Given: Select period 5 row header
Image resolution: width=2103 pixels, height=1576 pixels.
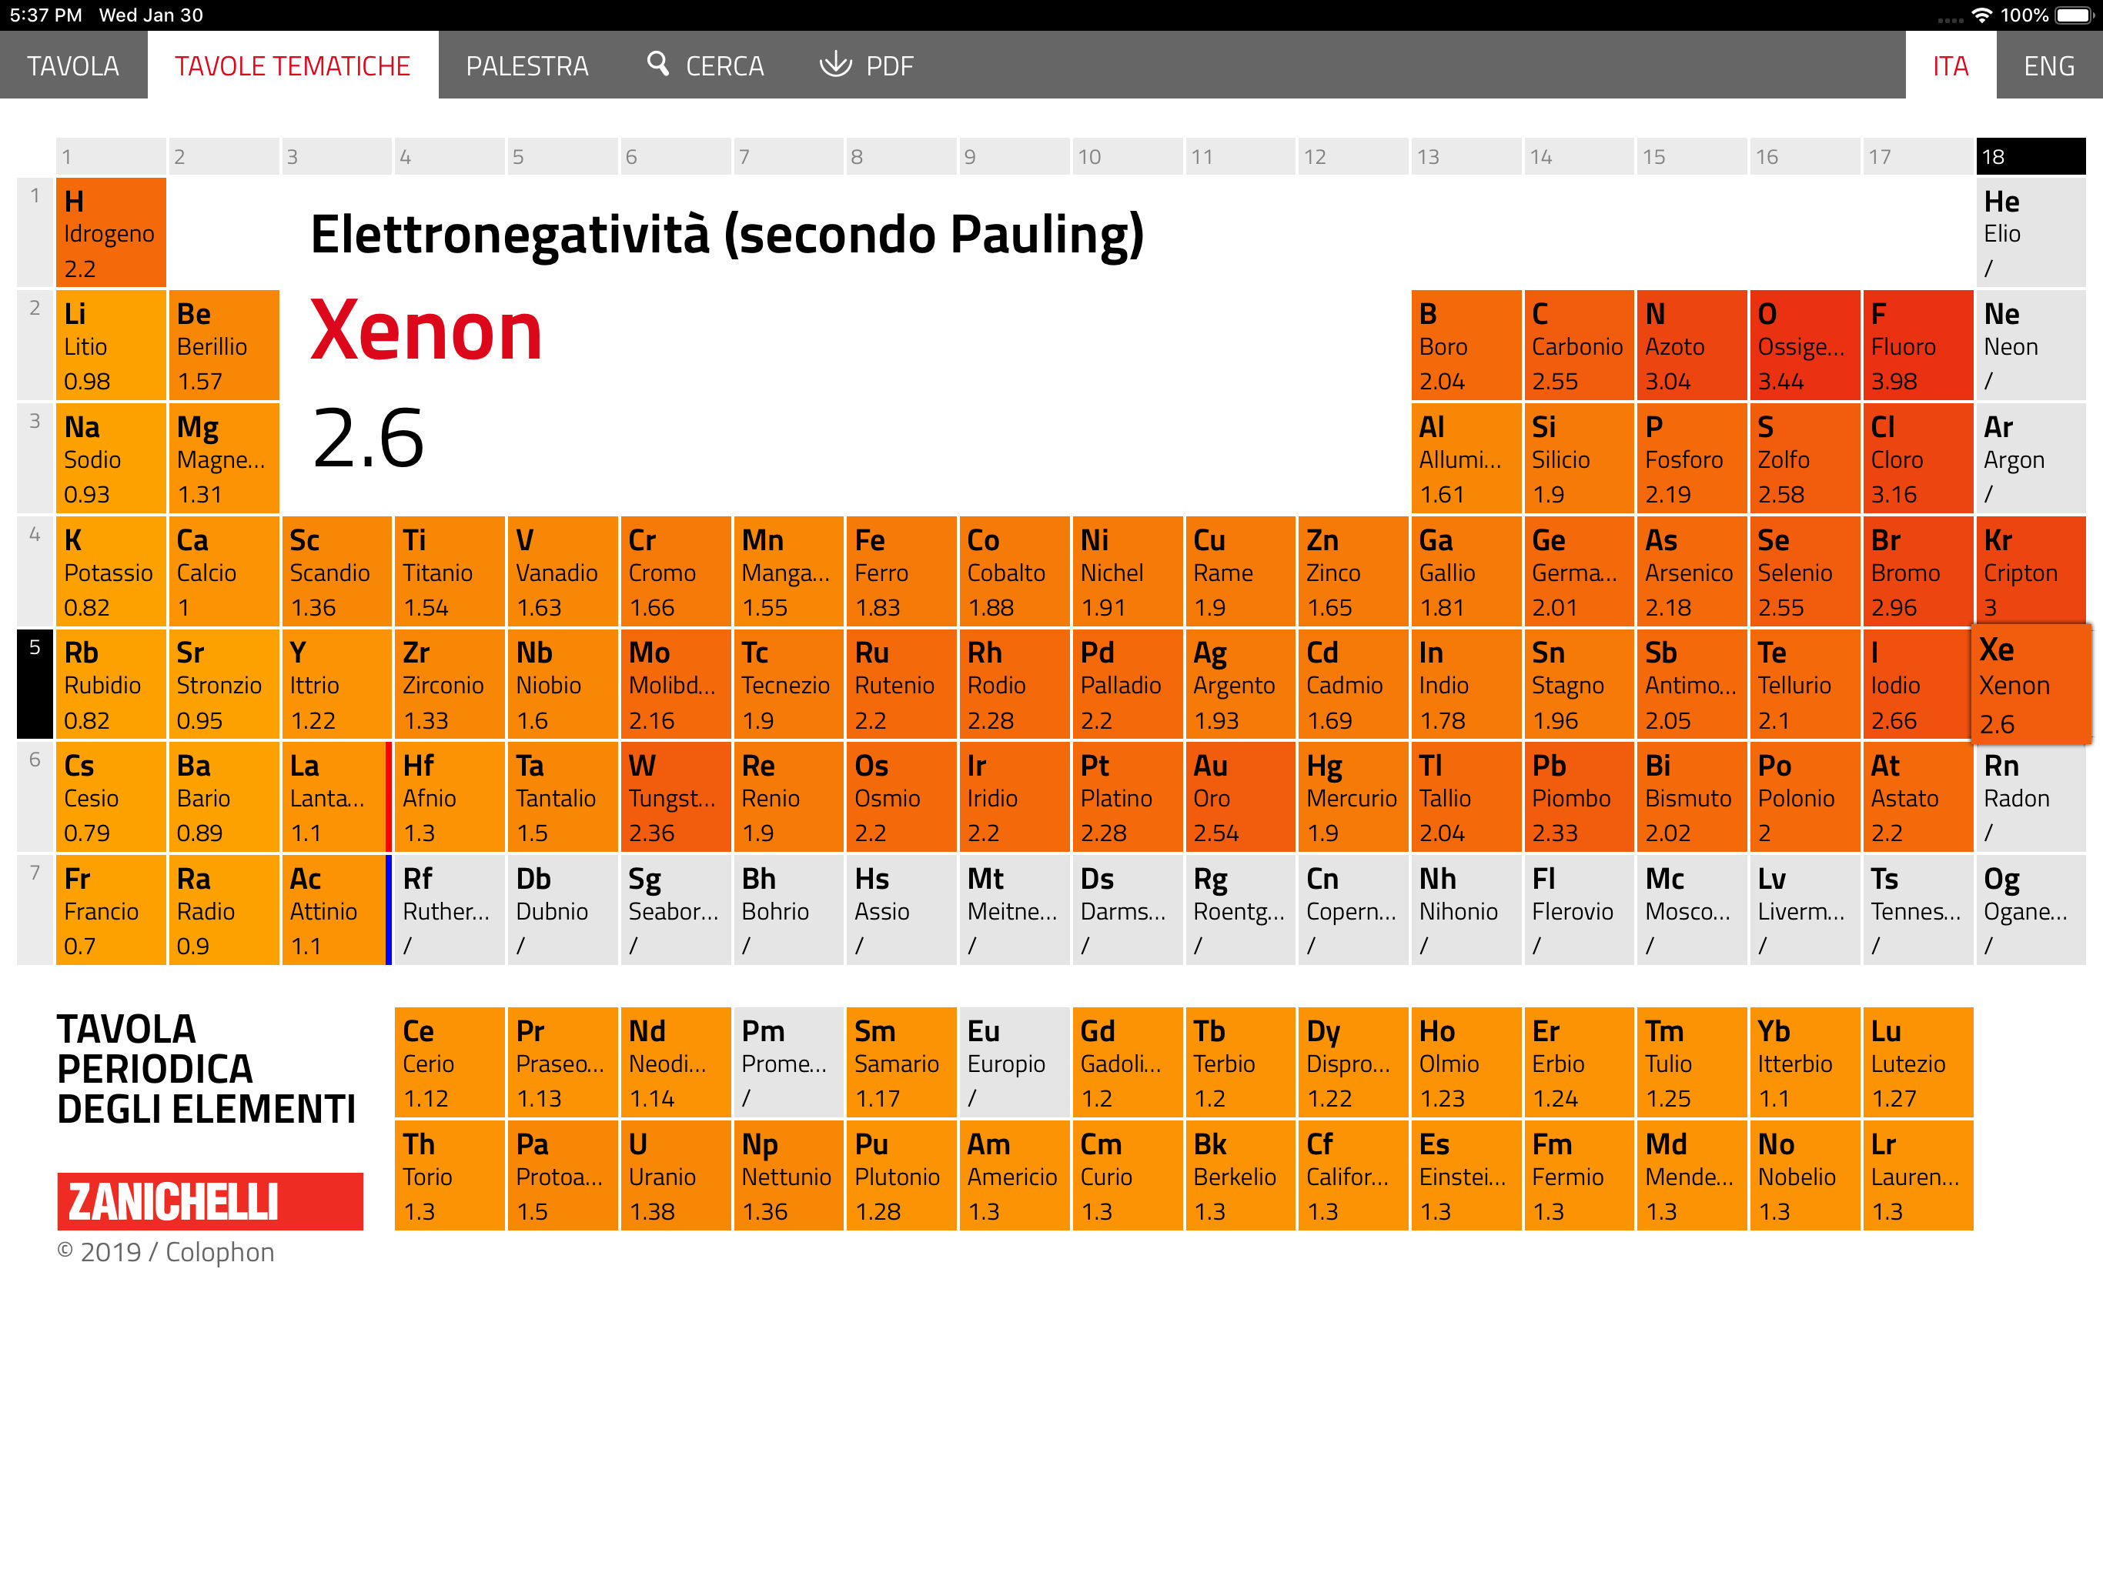Looking at the screenshot, I should (x=34, y=683).
